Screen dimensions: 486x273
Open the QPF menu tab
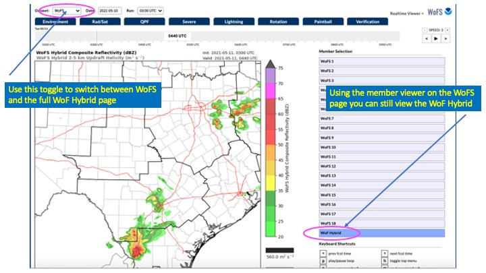144,22
